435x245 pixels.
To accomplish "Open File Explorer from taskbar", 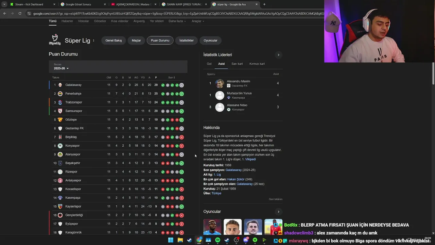I will (180, 240).
